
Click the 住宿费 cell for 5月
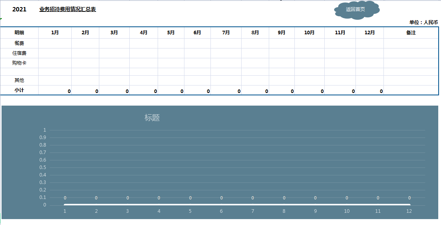(x=171, y=53)
